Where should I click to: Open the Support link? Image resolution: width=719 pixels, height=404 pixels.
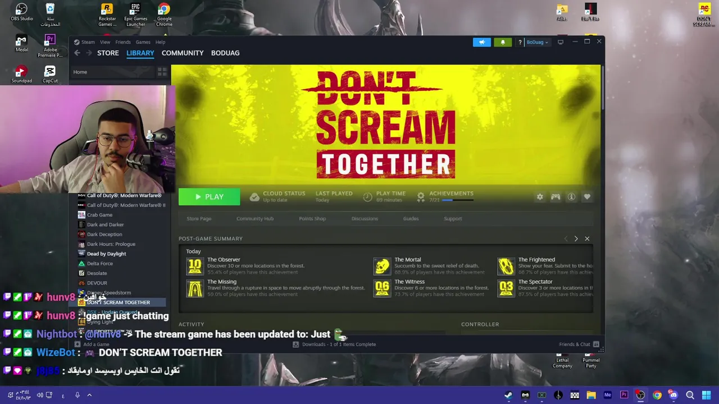point(453,219)
